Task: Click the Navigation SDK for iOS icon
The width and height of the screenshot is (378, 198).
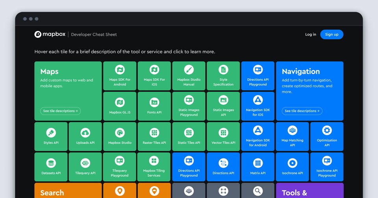Action: pyautogui.click(x=258, y=100)
